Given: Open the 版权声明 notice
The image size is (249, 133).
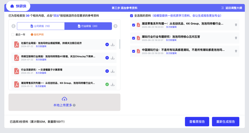Looking at the screenshot, I should [x=37, y=35].
